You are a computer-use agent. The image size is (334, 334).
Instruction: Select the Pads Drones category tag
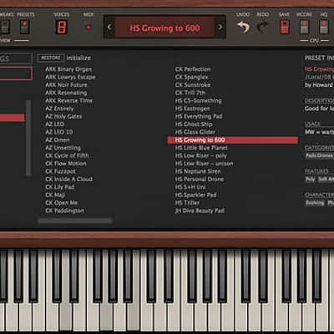319,155
